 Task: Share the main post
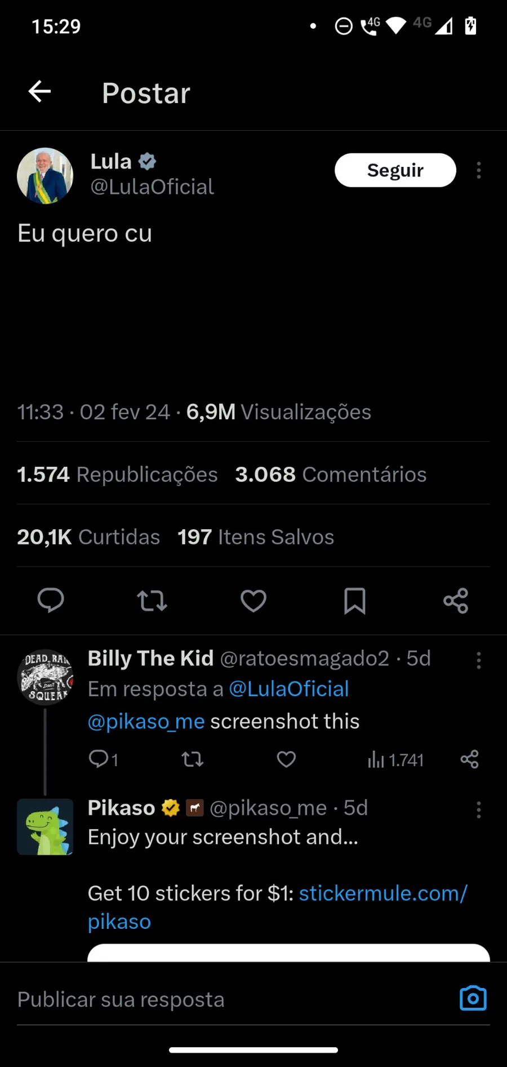[x=456, y=600]
